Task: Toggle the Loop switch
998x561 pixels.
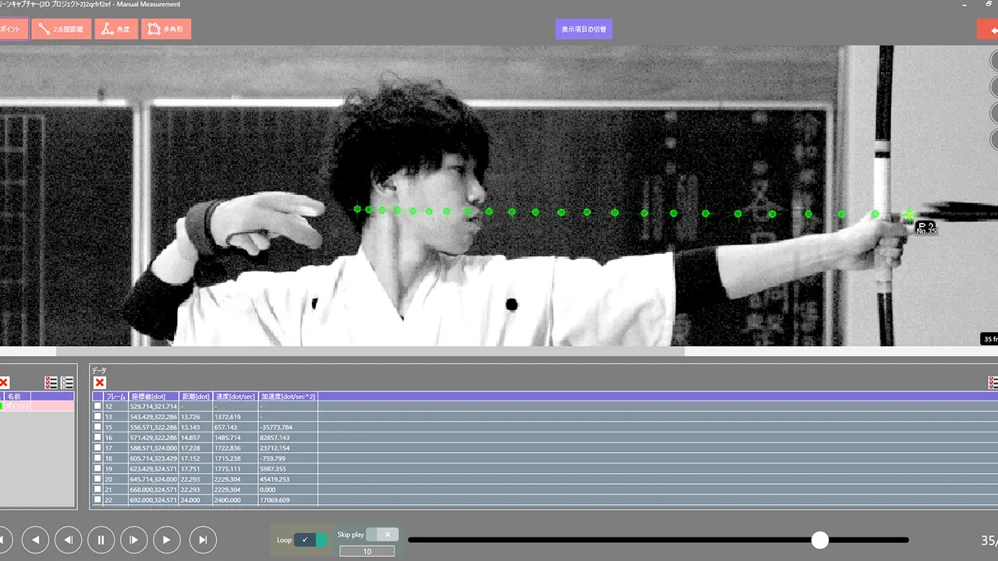Action: click(x=310, y=540)
